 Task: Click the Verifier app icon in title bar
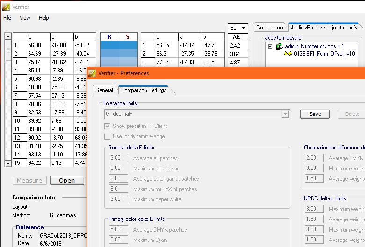coord(6,7)
